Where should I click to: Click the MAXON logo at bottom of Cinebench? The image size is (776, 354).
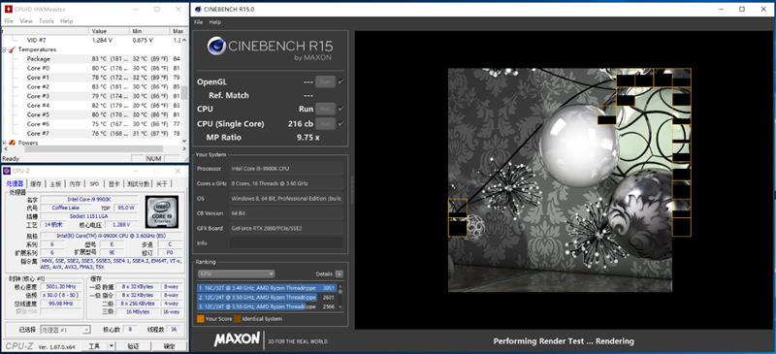[x=237, y=339]
